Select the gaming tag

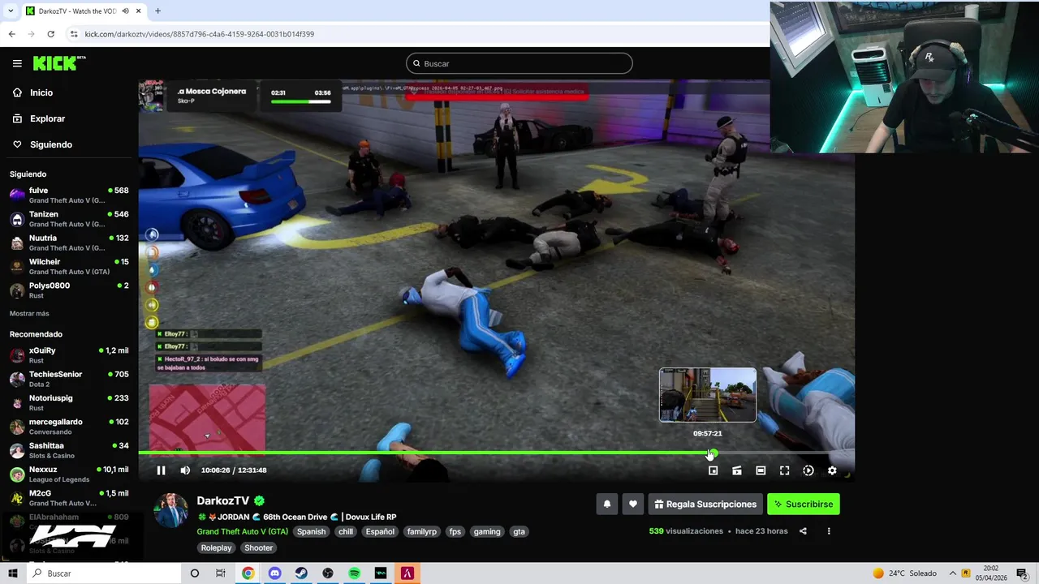(487, 531)
